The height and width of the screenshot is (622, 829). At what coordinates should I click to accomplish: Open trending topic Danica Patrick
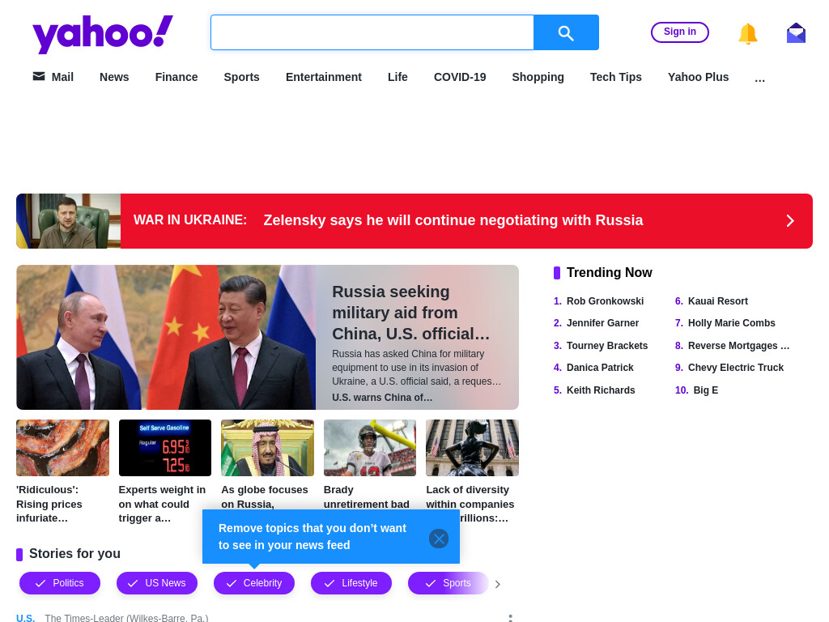pyautogui.click(x=600, y=367)
